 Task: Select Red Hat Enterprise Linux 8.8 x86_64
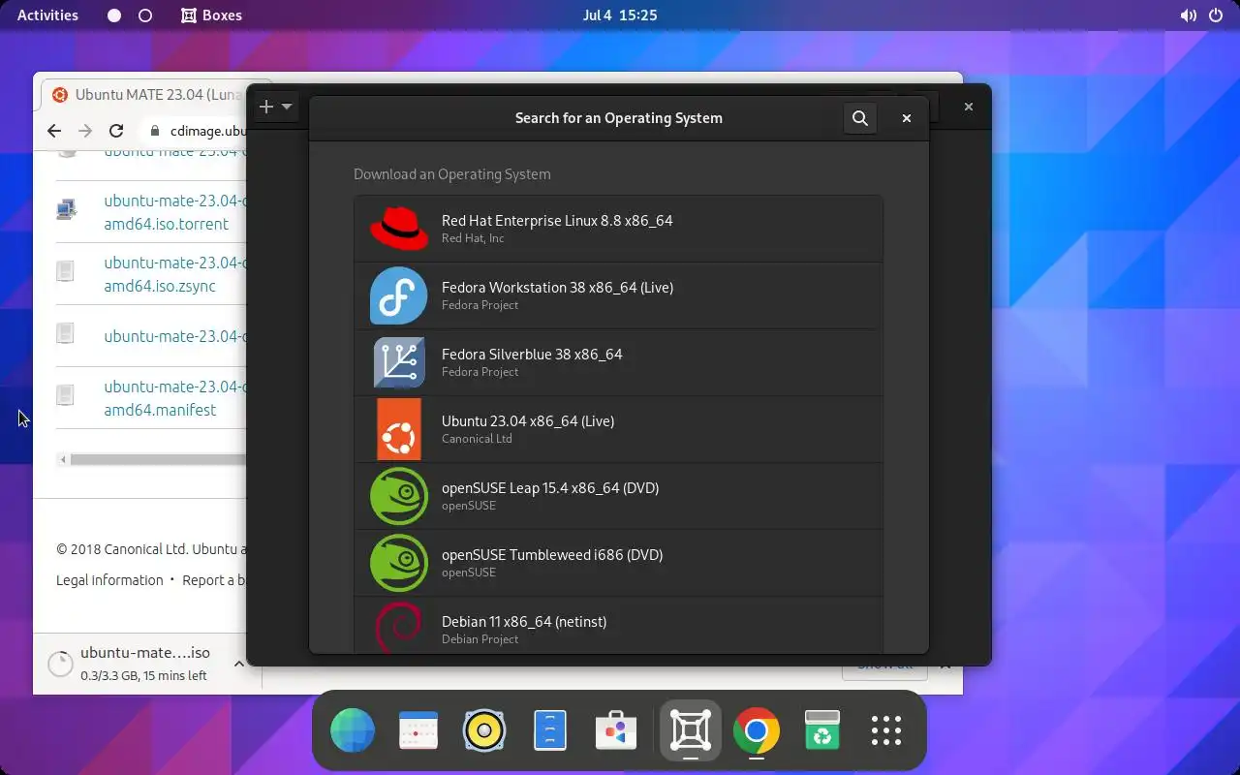coord(618,229)
